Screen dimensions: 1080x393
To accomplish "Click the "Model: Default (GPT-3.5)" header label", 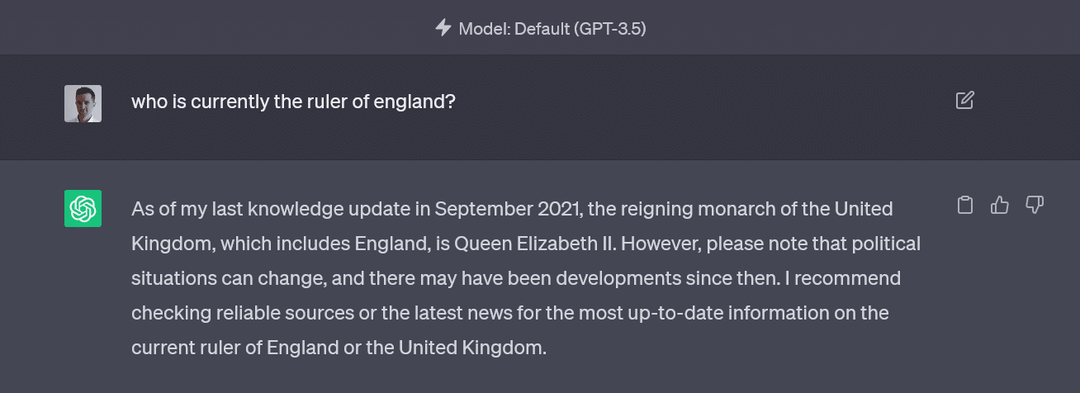I will [x=552, y=29].
